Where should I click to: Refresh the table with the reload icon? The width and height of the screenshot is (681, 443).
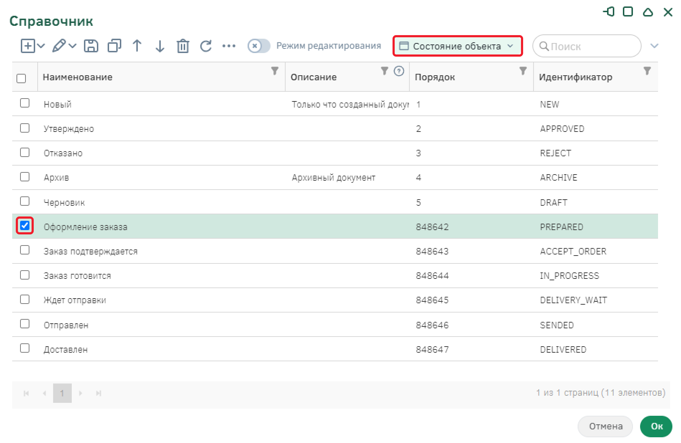click(x=206, y=46)
